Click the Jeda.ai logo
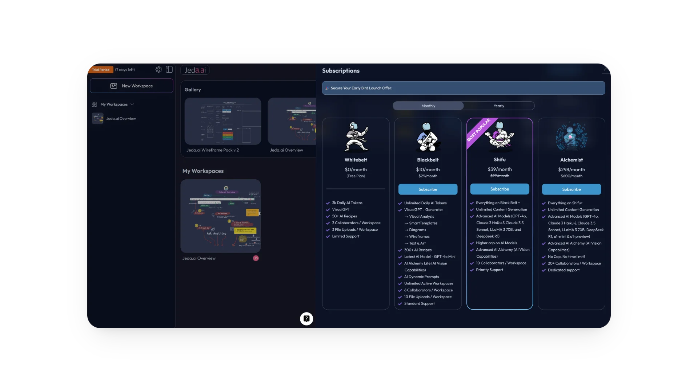 tap(195, 70)
